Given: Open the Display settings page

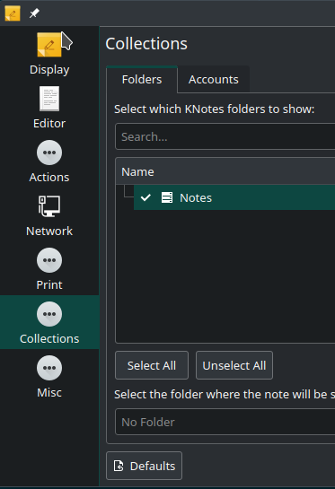Looking at the screenshot, I should (x=49, y=54).
